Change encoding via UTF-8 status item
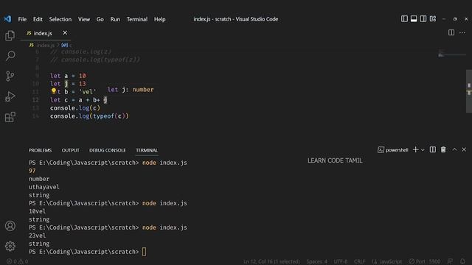This screenshot has width=472, height=265. (x=341, y=261)
